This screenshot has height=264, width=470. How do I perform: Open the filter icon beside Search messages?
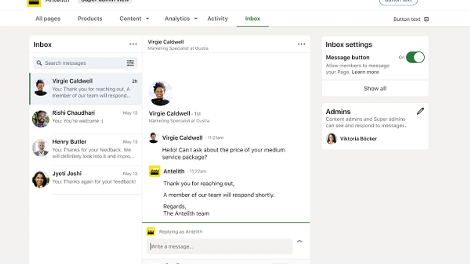(x=130, y=63)
